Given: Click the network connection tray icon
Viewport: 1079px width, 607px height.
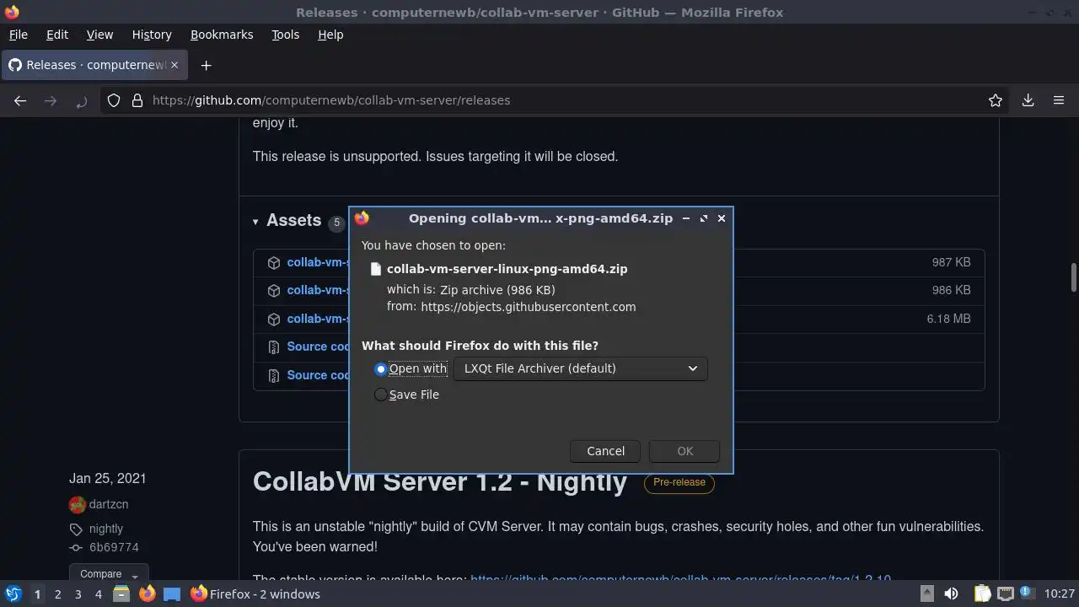Looking at the screenshot, I should (x=1005, y=594).
